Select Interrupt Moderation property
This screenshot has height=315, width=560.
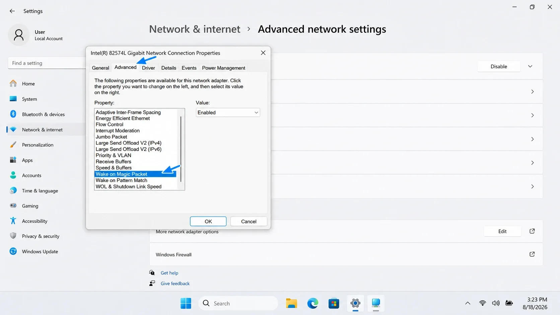click(x=118, y=131)
